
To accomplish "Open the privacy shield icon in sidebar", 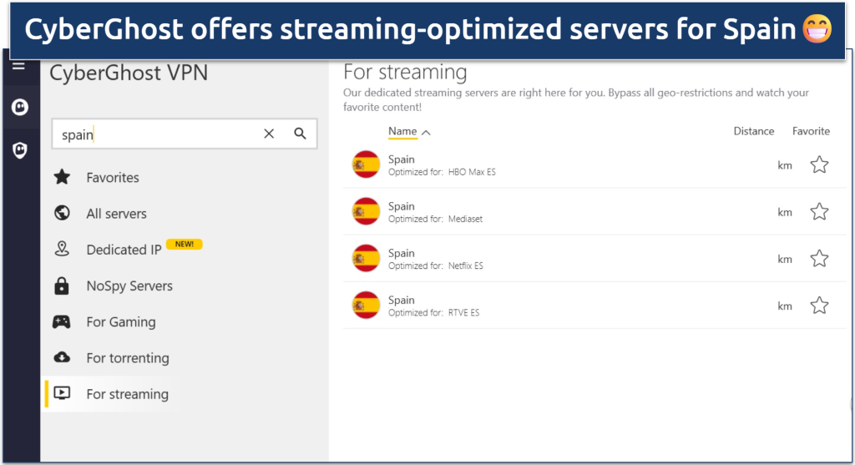I will coord(18,150).
